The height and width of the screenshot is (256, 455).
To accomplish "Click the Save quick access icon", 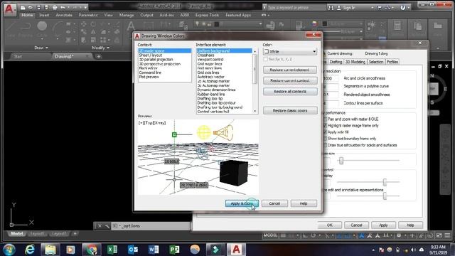I will (x=38, y=7).
